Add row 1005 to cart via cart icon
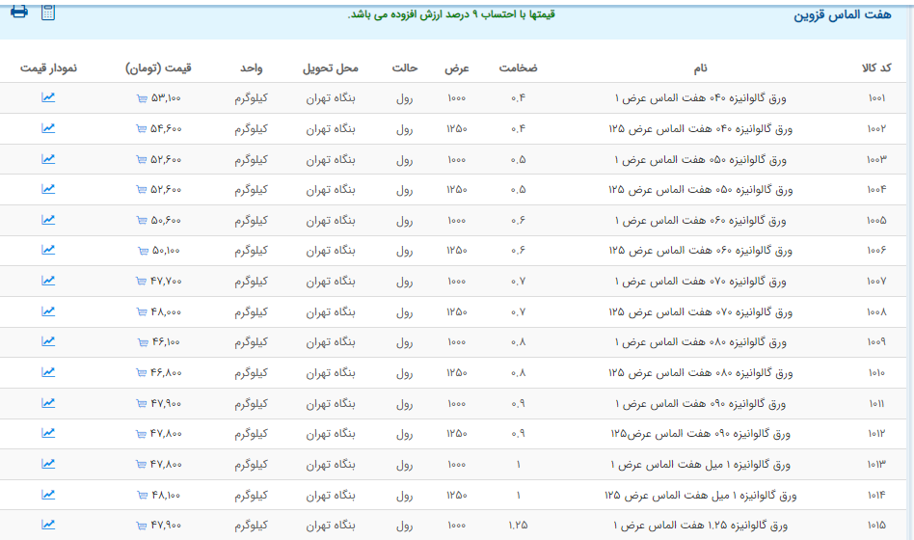 [143, 221]
